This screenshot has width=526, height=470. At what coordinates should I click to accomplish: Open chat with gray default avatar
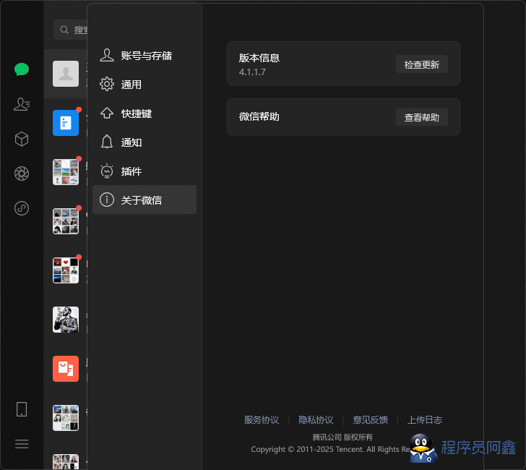click(x=66, y=74)
